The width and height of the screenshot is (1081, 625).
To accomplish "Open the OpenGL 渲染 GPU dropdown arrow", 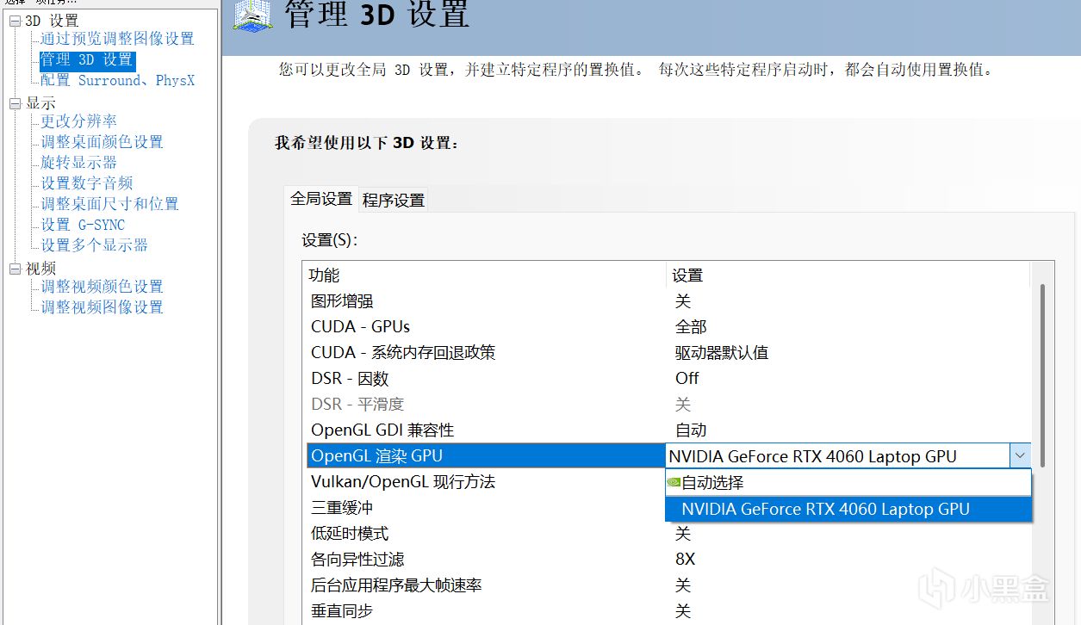I will pyautogui.click(x=1020, y=456).
